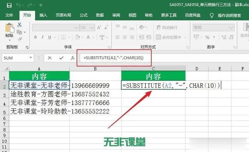Click the Save icon in title bar
The height and width of the screenshot is (152, 249).
(9, 5)
